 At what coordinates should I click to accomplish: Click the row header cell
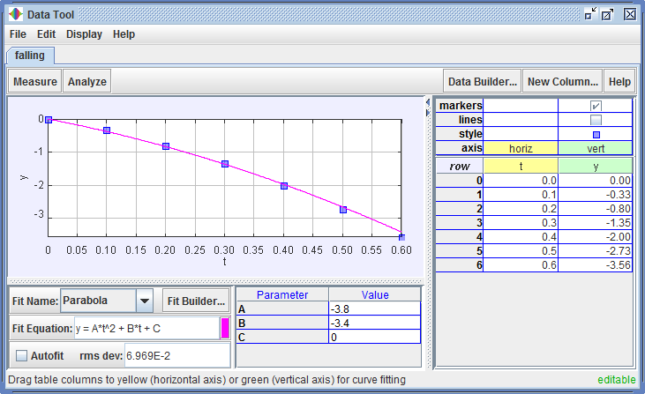coord(460,166)
